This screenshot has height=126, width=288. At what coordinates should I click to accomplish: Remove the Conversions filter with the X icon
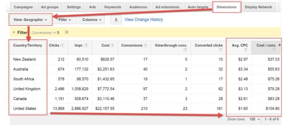pos(67,32)
